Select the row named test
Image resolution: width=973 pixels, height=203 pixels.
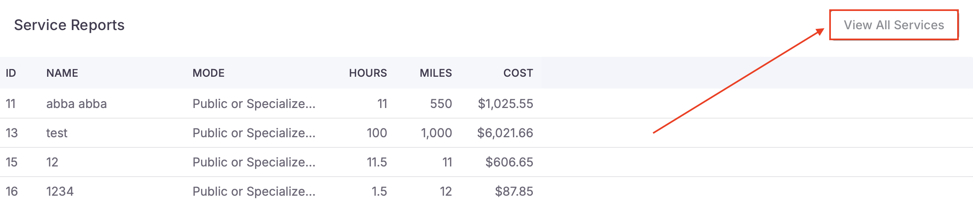click(x=57, y=133)
